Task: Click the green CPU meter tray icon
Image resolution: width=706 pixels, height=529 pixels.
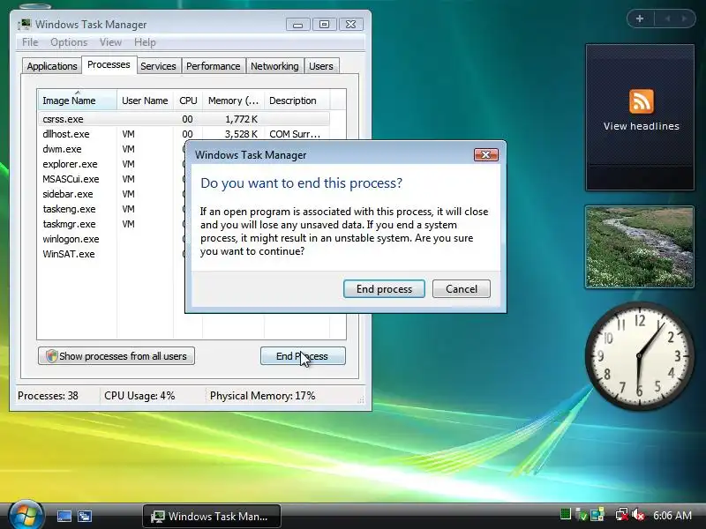Action: click(x=566, y=514)
